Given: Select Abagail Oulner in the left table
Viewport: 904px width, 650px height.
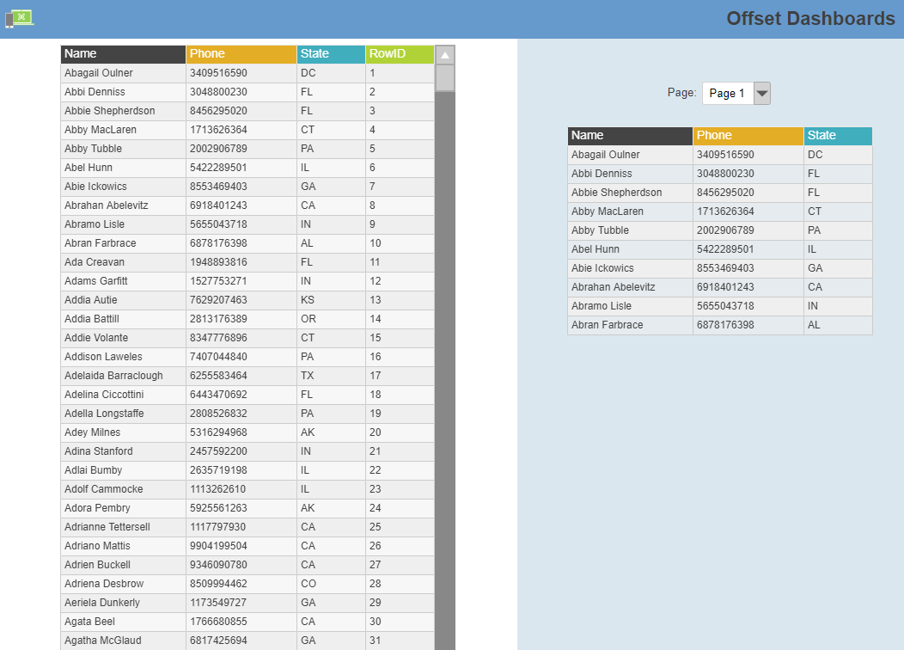Looking at the screenshot, I should [99, 73].
